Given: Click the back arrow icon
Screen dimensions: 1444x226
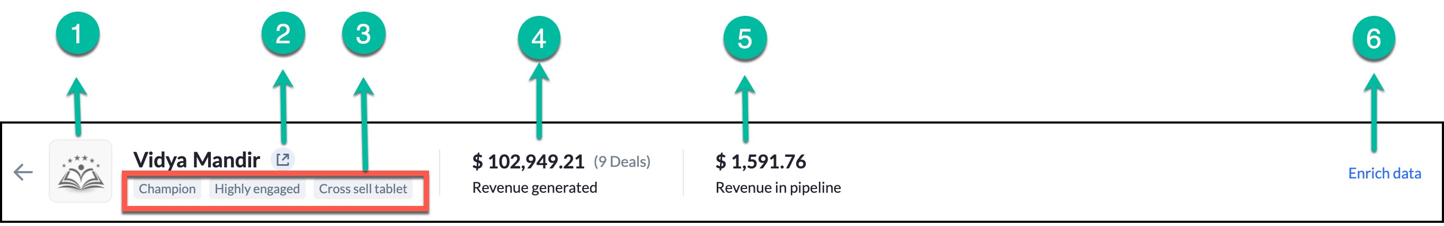Looking at the screenshot, I should [23, 172].
